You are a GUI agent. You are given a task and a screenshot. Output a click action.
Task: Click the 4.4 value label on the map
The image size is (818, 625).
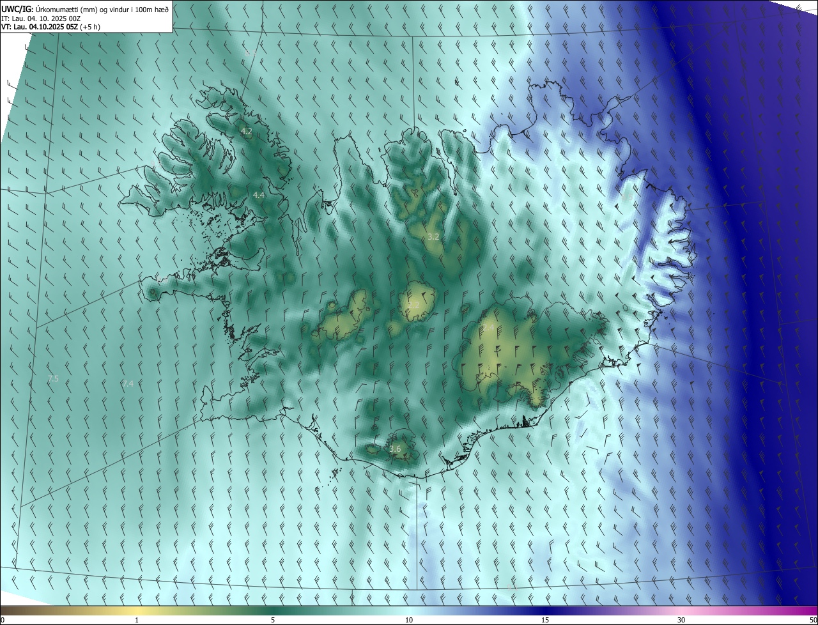259,195
